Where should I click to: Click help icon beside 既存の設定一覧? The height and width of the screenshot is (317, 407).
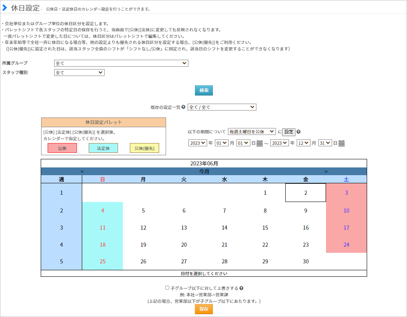184,107
